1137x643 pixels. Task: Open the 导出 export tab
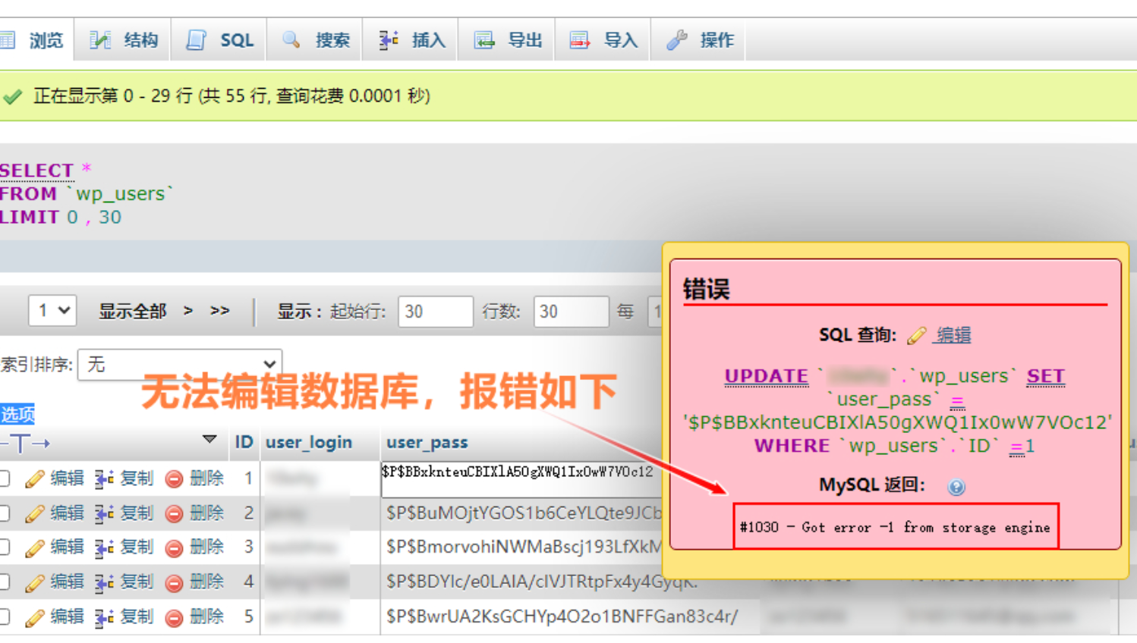pyautogui.click(x=509, y=40)
